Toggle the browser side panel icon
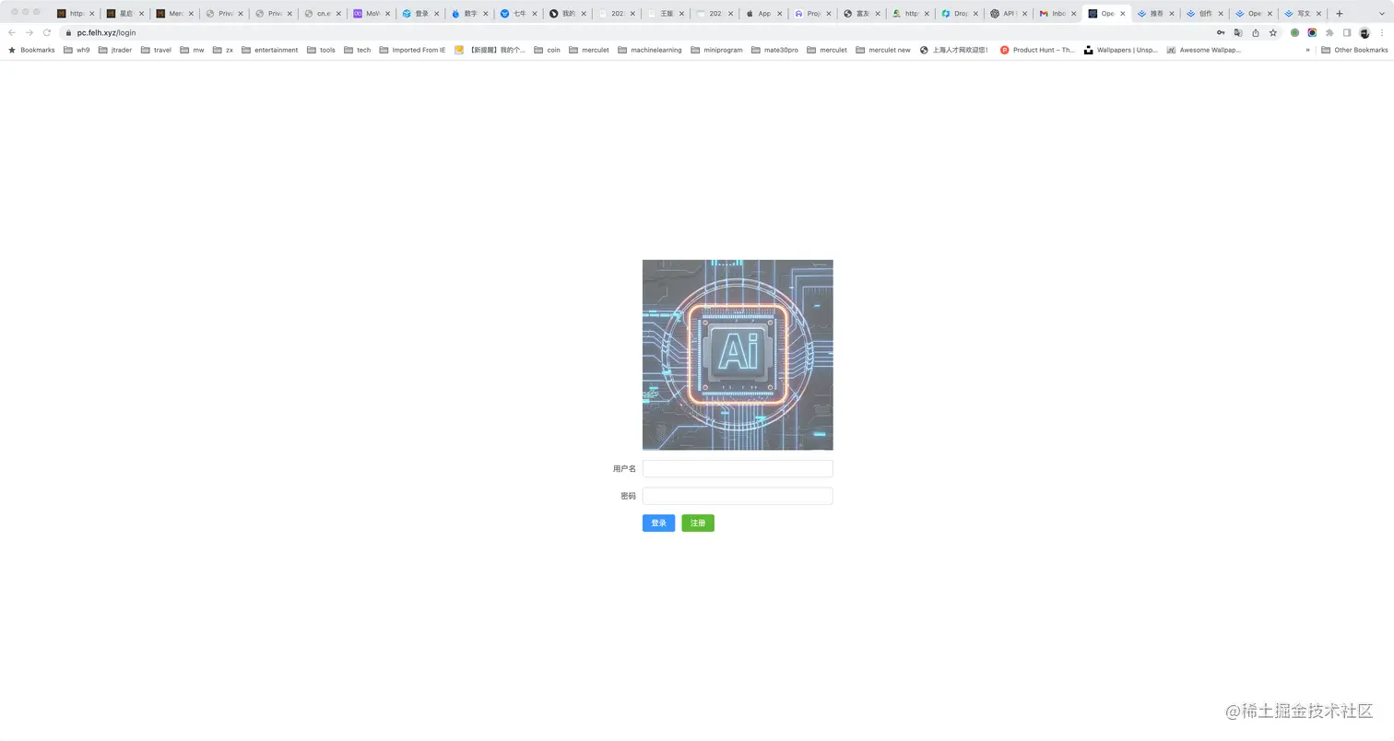The image size is (1394, 741). point(1347,32)
